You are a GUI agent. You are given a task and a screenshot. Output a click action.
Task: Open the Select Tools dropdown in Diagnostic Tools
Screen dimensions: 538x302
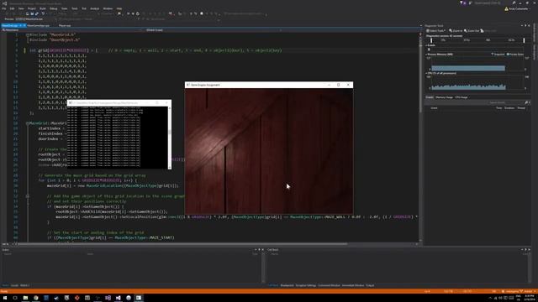pos(436,31)
